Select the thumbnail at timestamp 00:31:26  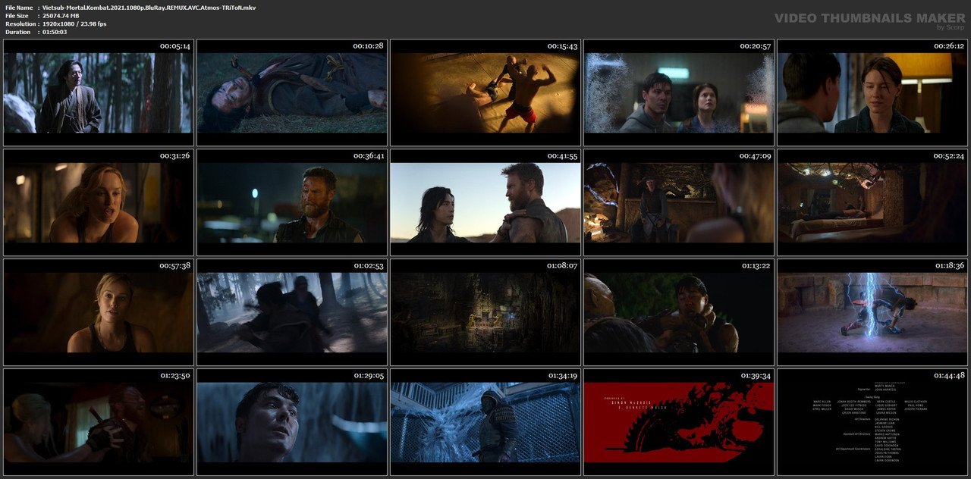point(99,202)
